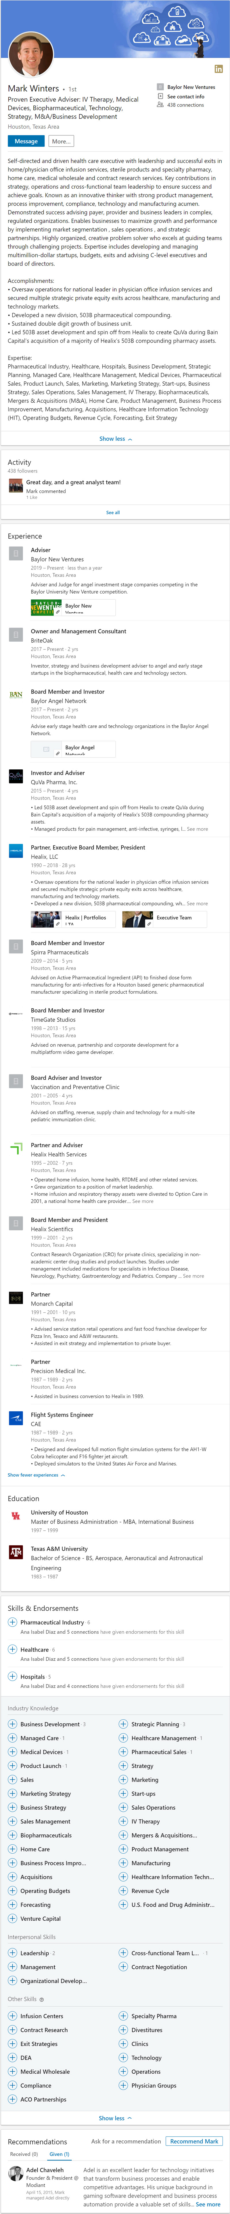230x2214 pixels.
Task: Switch to the Received (0) recommendations tab
Action: pos(24,2154)
